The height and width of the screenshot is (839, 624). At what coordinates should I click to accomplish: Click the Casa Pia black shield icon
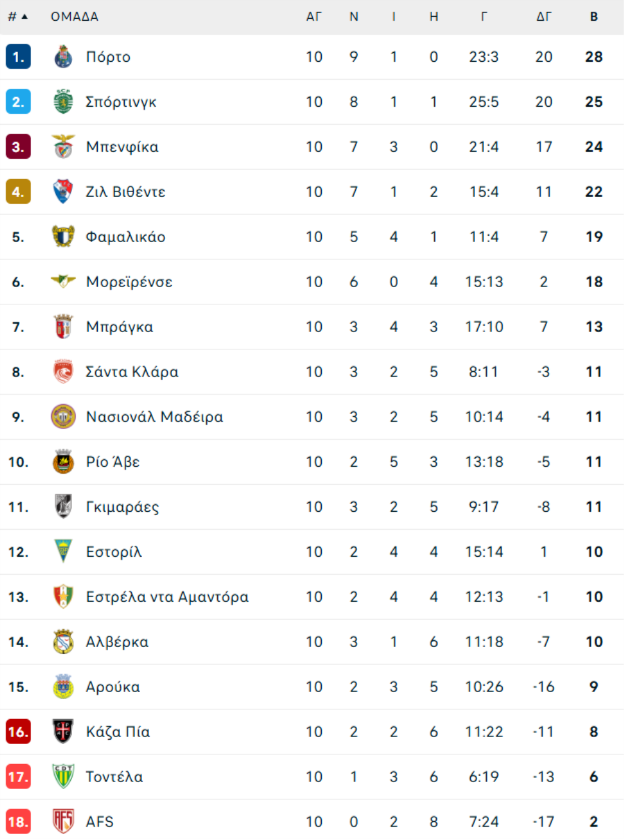(63, 732)
